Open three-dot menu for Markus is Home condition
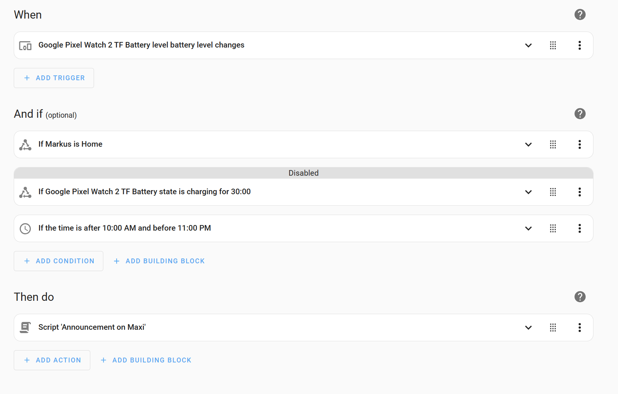The image size is (618, 394). pyautogui.click(x=579, y=144)
